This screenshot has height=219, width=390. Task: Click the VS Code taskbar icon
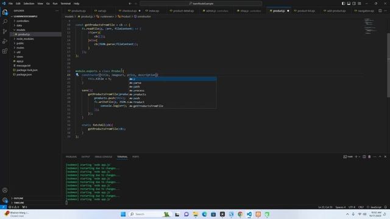click(249, 214)
